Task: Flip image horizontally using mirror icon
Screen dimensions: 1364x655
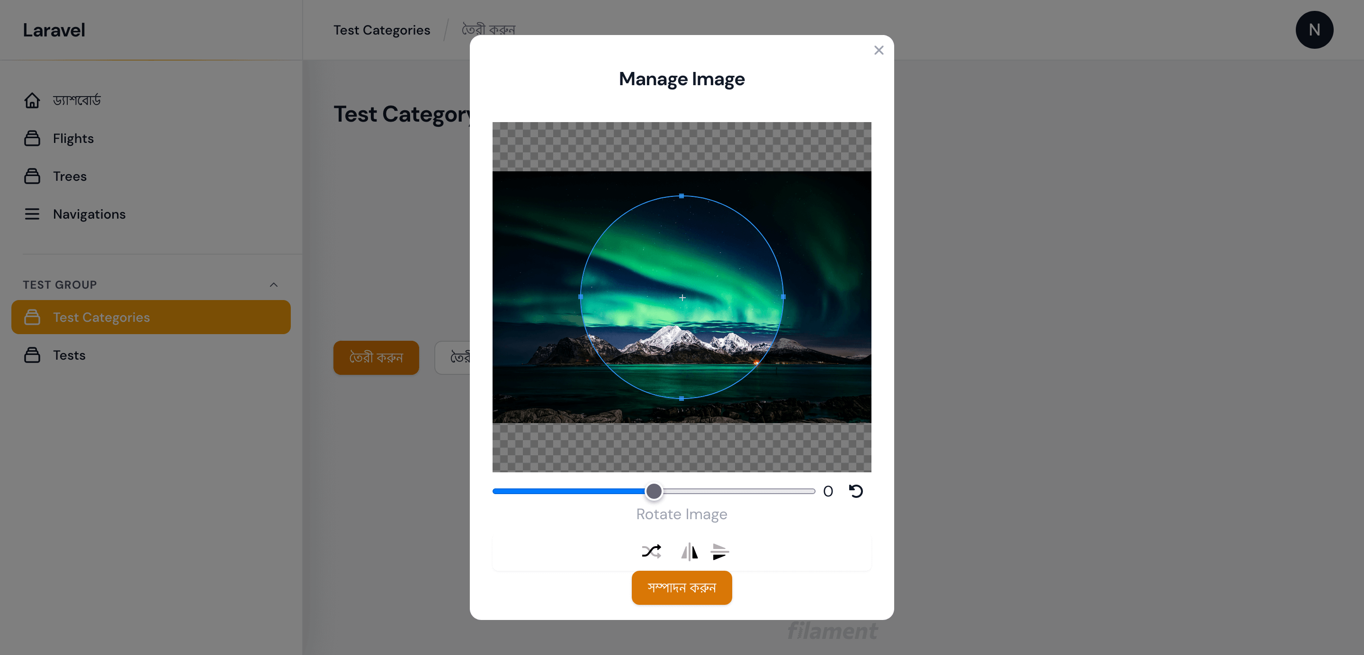Action: tap(689, 551)
